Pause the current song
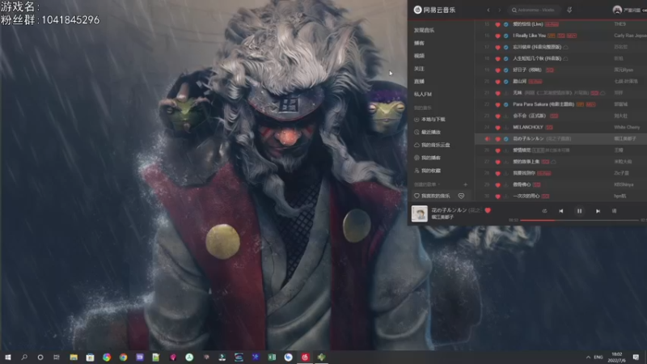647x364 pixels. 579,211
